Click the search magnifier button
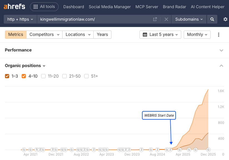Image resolution: width=229 pixels, height=160 pixels. [x=212, y=19]
